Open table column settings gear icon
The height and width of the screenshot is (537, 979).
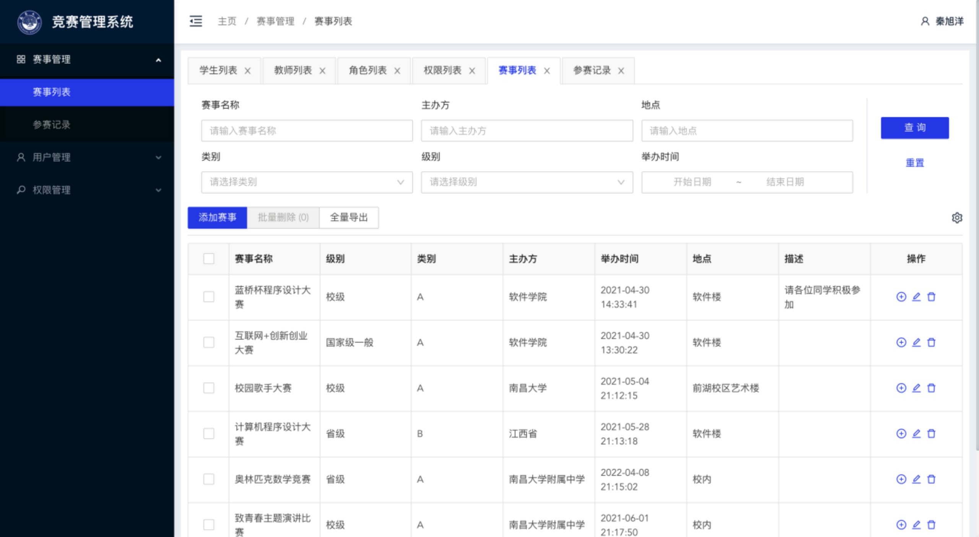[x=957, y=218]
